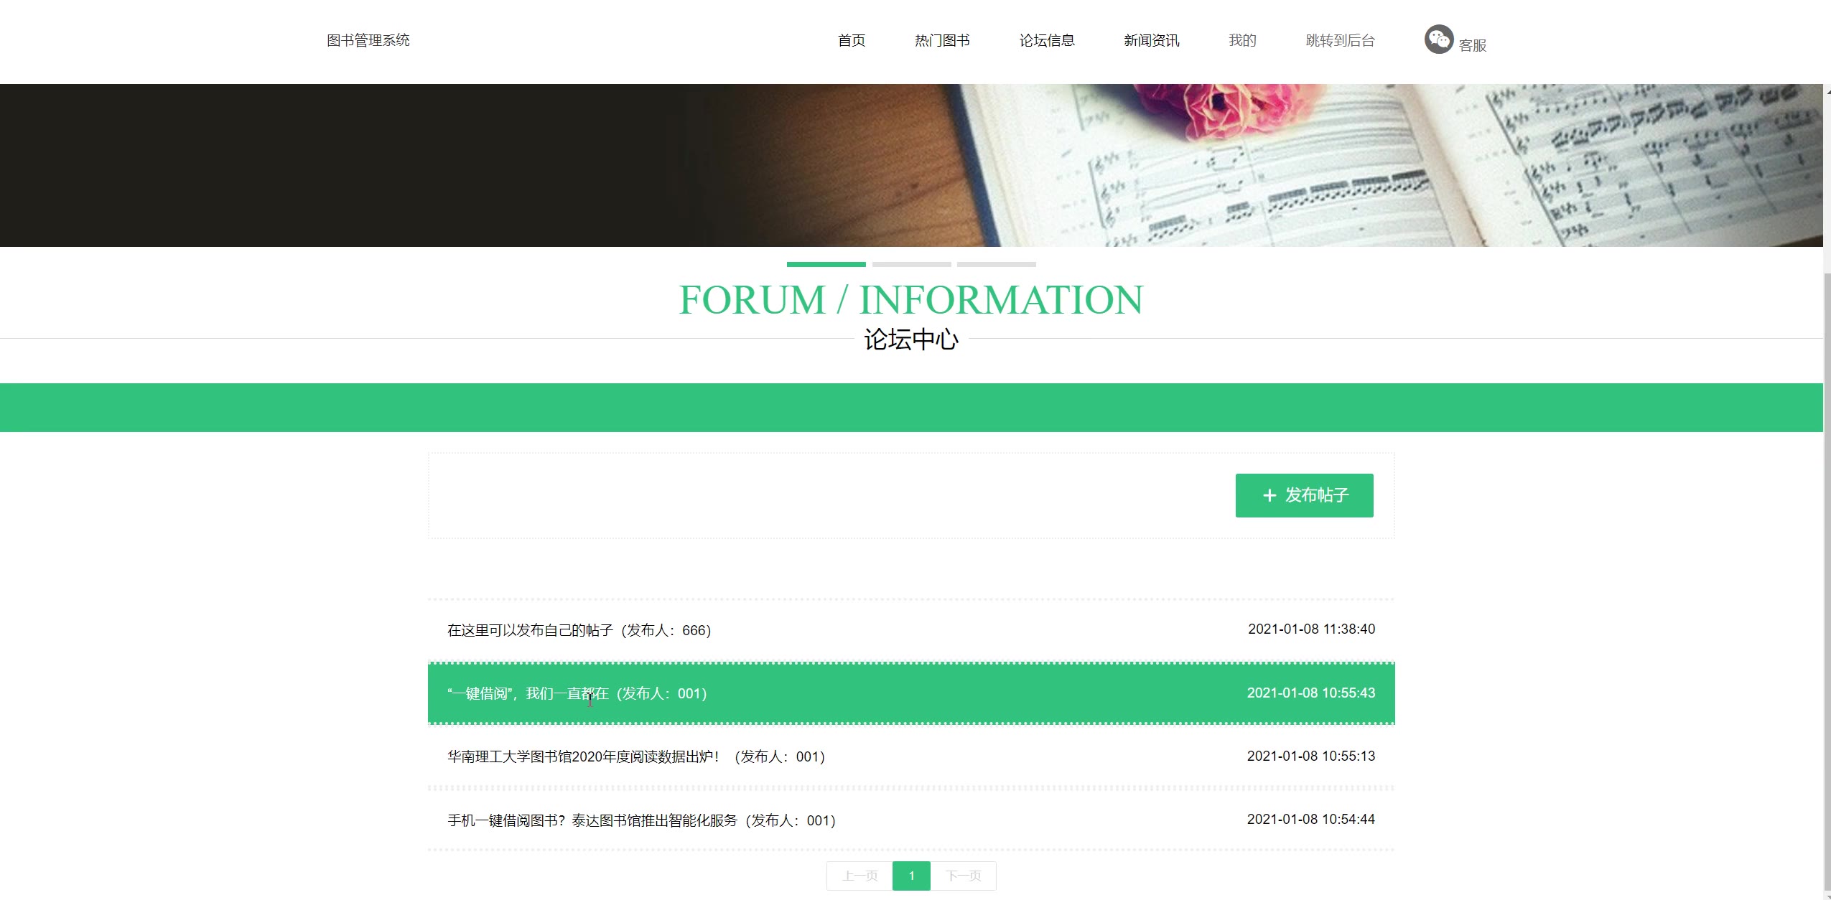Open 新闻资讯 navigation item
This screenshot has height=900, width=1831.
pyautogui.click(x=1152, y=40)
